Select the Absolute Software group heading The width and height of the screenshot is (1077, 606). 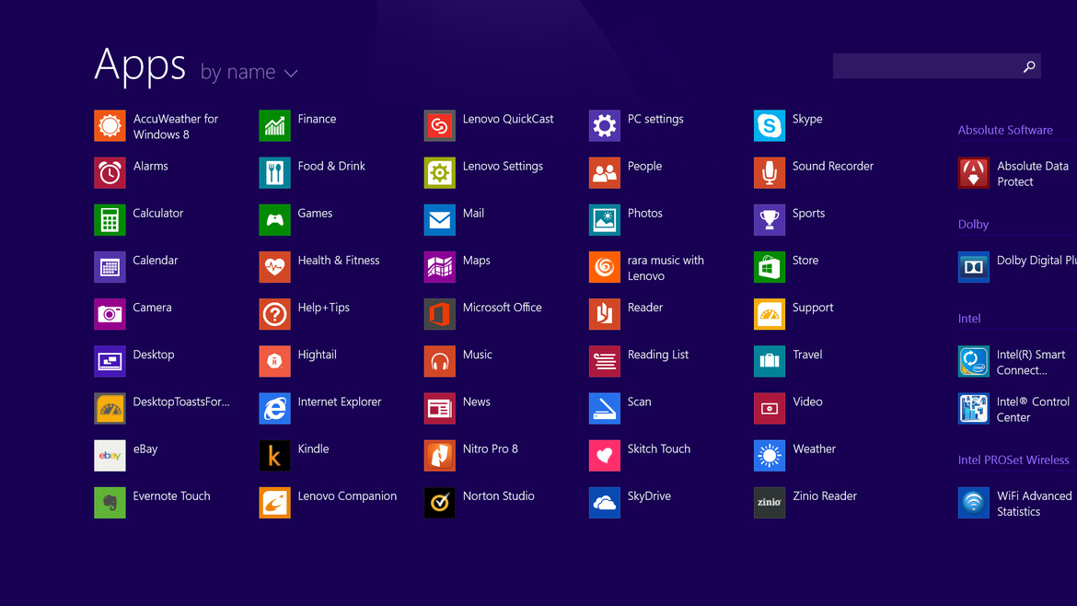[1005, 130]
